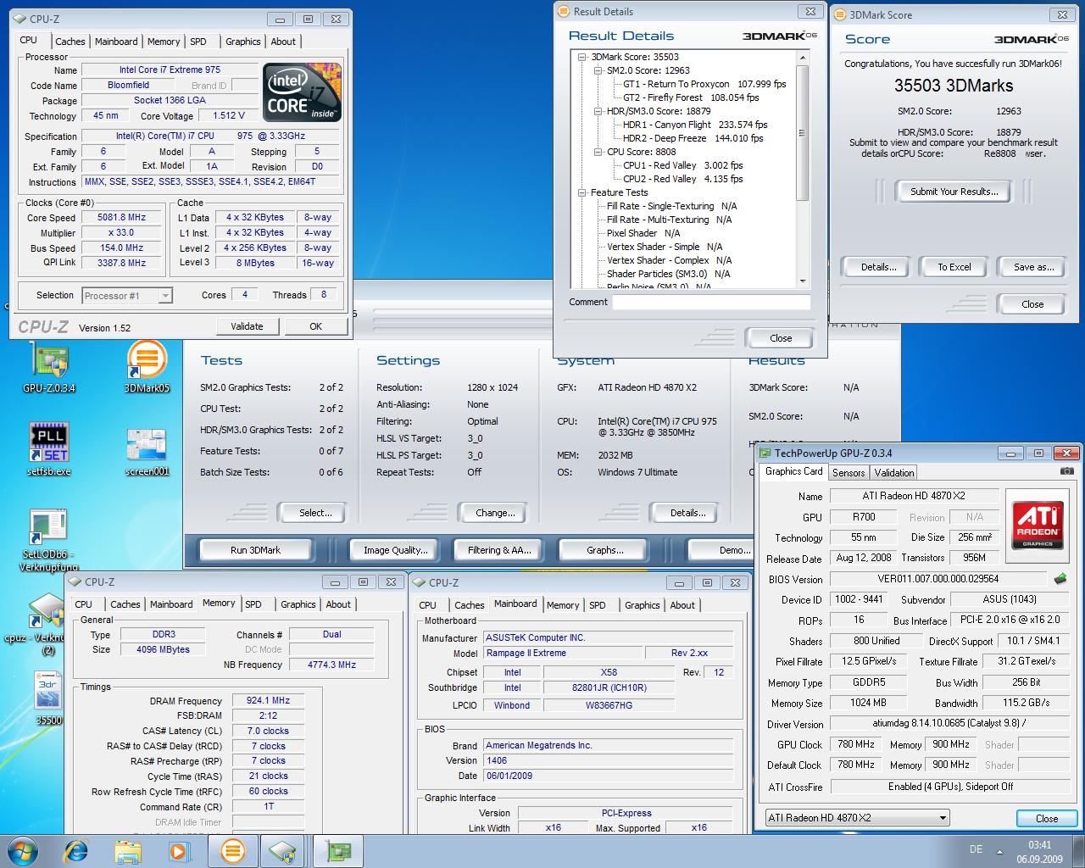Click the clock in system tray

1039,851
